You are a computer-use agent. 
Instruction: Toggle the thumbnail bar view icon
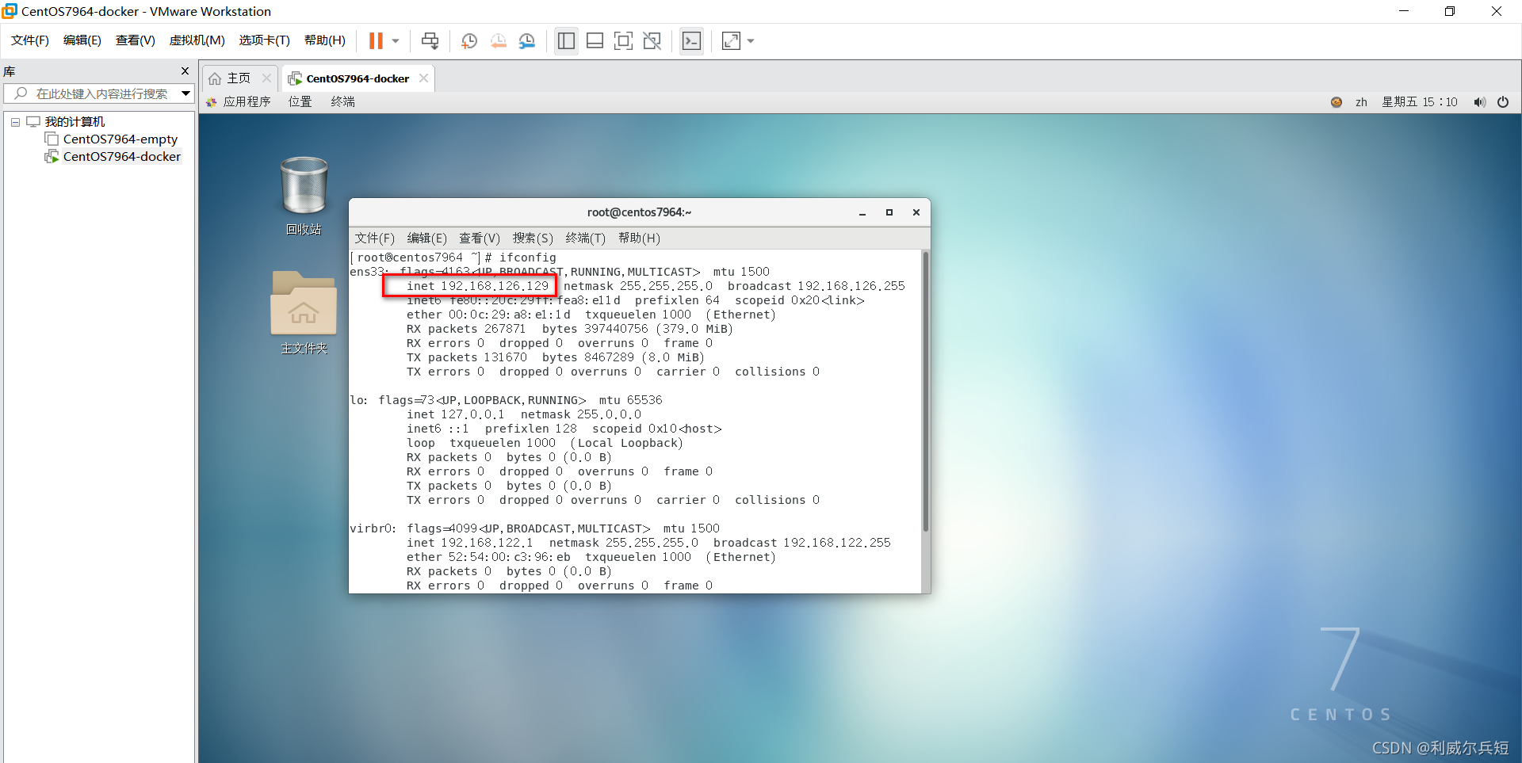tap(595, 40)
